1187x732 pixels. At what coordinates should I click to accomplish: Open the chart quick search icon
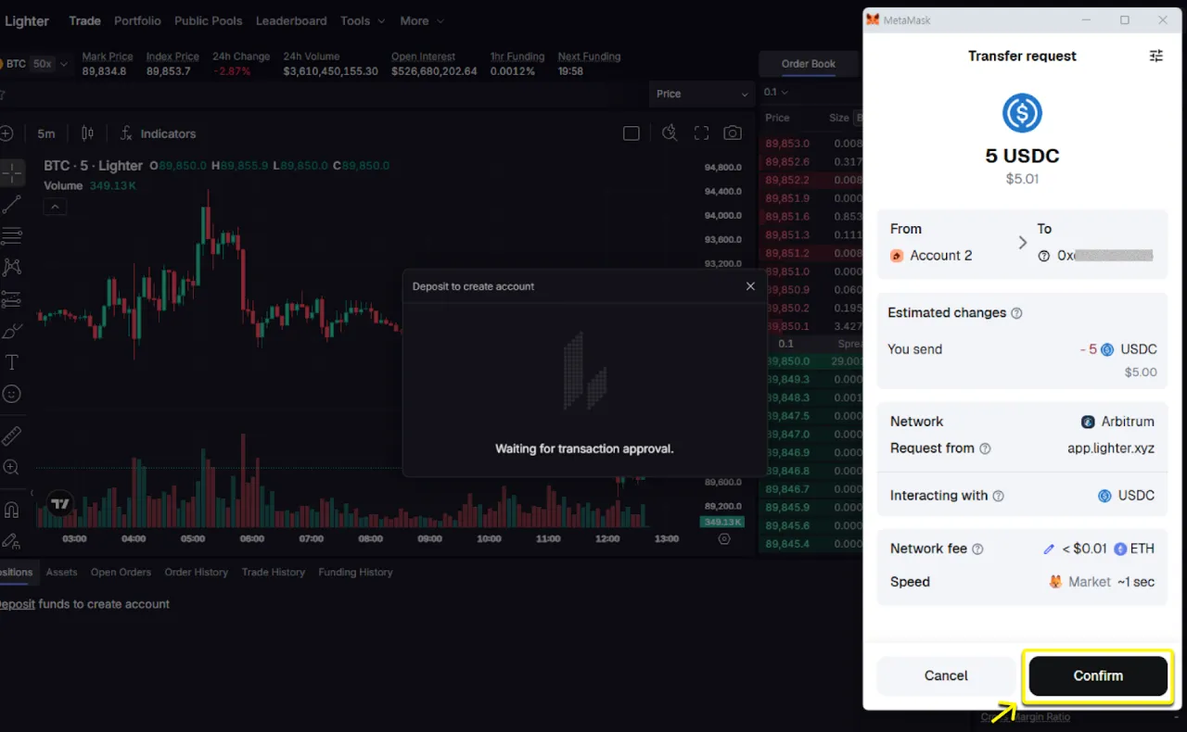click(670, 133)
